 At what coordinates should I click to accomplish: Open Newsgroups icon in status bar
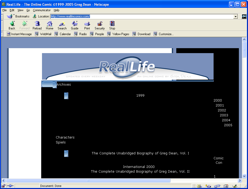217,186
